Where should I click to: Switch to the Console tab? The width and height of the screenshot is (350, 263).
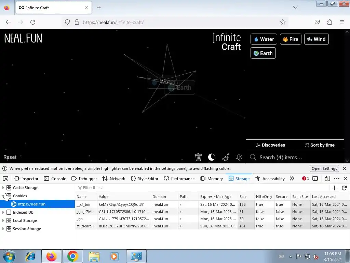[55, 178]
